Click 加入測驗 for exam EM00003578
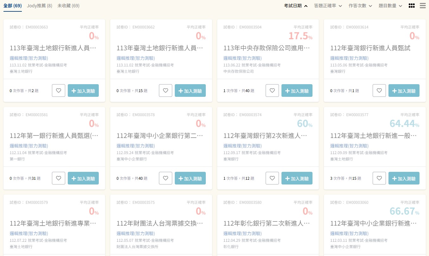Image resolution: width=429 pixels, height=256 pixels. click(190, 178)
